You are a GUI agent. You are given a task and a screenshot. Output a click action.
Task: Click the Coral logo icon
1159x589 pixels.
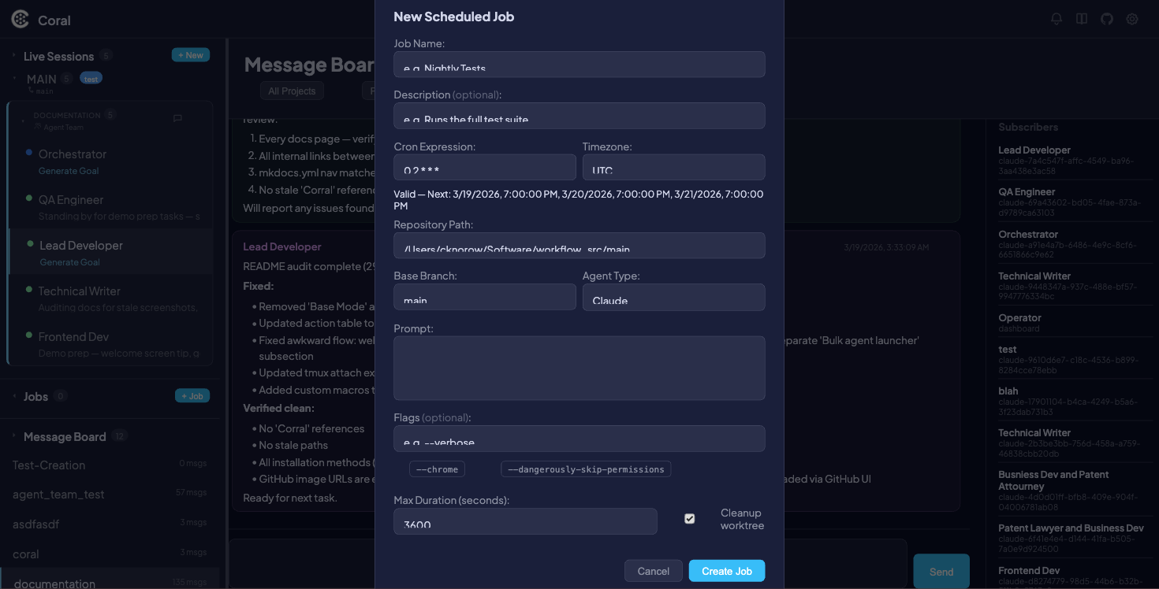(x=20, y=19)
